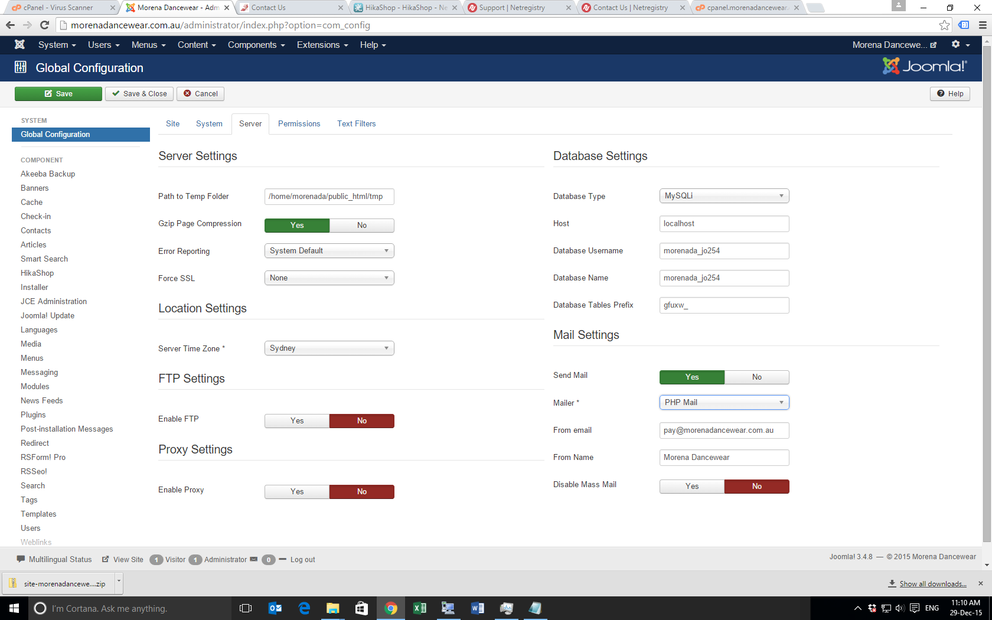Open Excel from the taskbar

coord(419,608)
